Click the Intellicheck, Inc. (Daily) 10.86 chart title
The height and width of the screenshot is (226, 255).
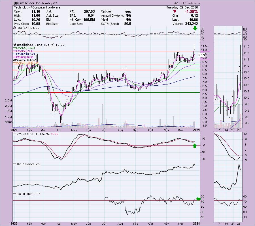click(x=41, y=45)
